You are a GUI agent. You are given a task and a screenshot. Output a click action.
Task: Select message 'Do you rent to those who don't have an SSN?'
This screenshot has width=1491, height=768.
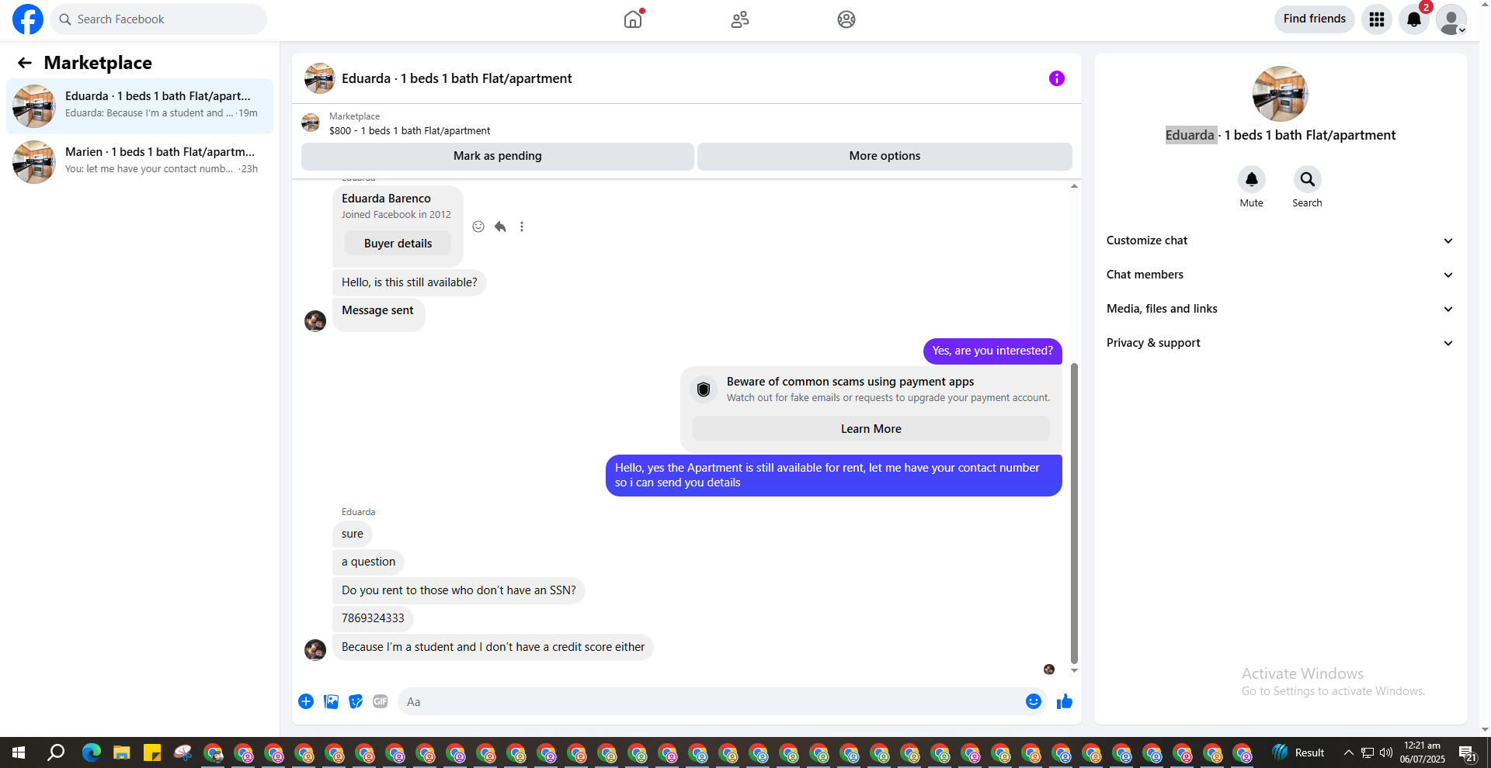coord(459,590)
